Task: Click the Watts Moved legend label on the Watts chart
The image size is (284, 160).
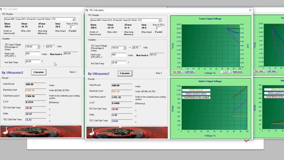Action: point(196,90)
